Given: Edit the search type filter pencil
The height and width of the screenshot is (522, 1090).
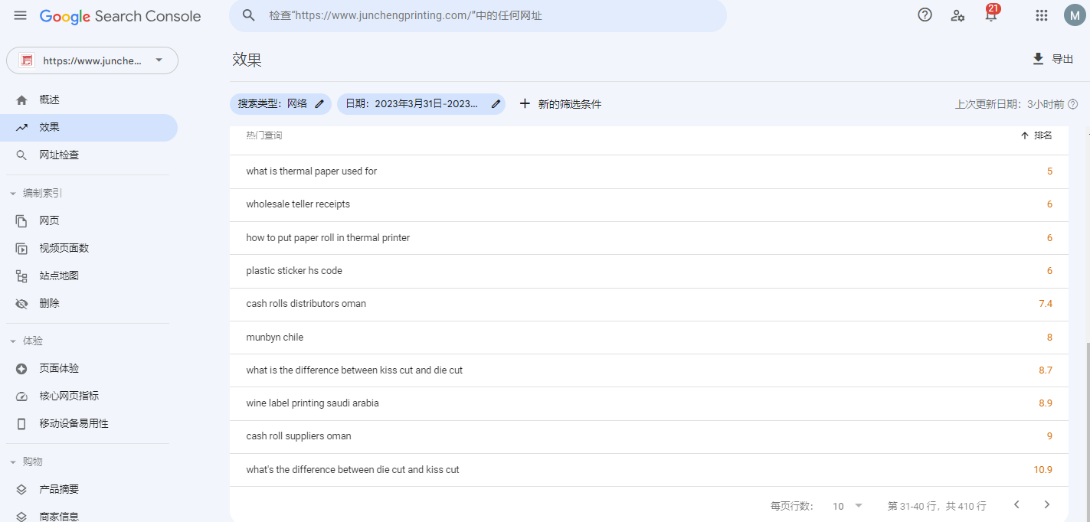Looking at the screenshot, I should tap(319, 104).
